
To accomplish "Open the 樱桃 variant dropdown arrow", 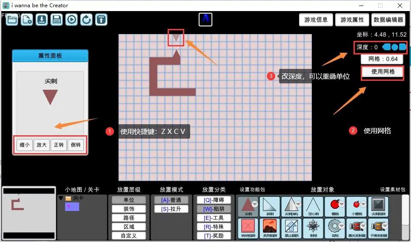I will pos(342,204).
